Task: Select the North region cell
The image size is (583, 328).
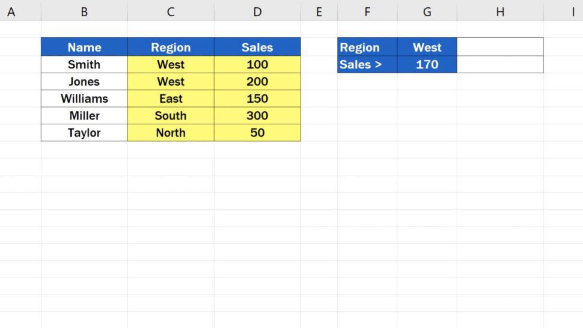Action: tap(171, 133)
